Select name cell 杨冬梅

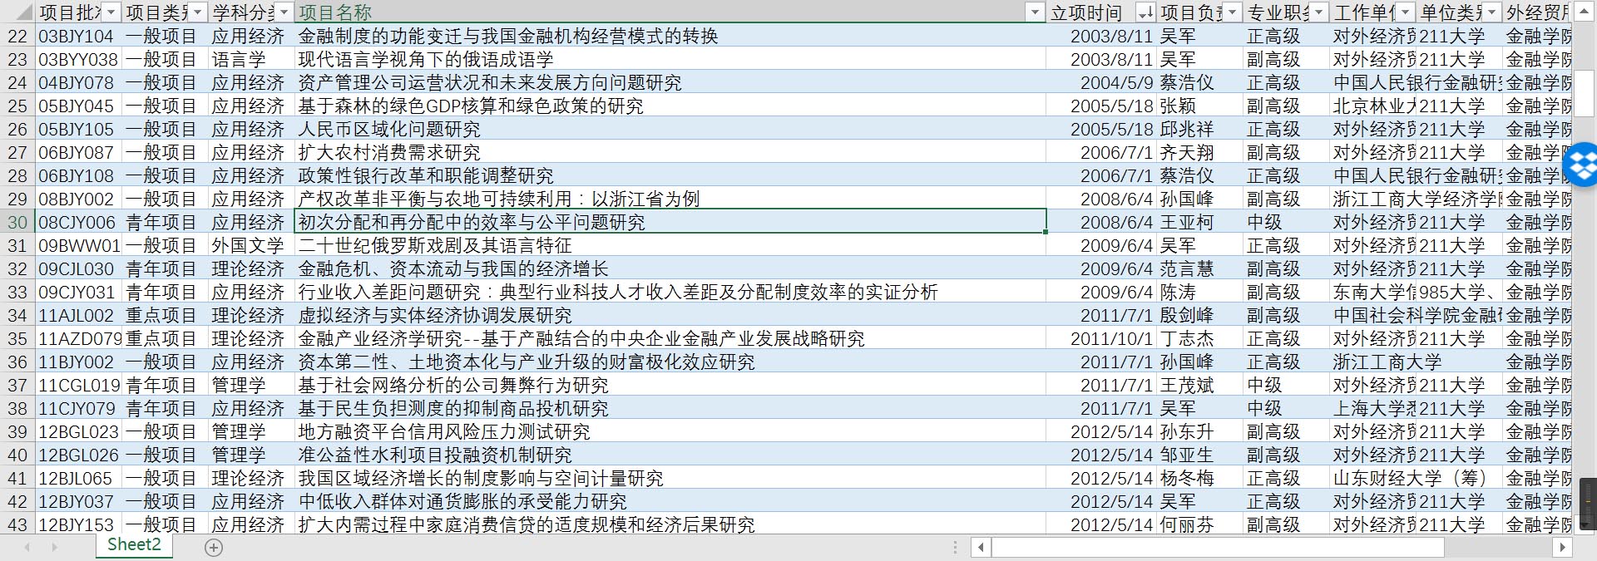[x=1200, y=478]
